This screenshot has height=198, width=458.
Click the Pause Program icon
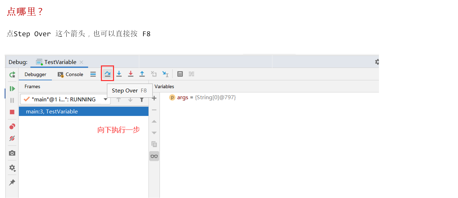[x=12, y=100]
